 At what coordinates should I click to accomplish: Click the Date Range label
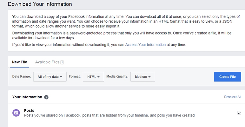coord(22,76)
